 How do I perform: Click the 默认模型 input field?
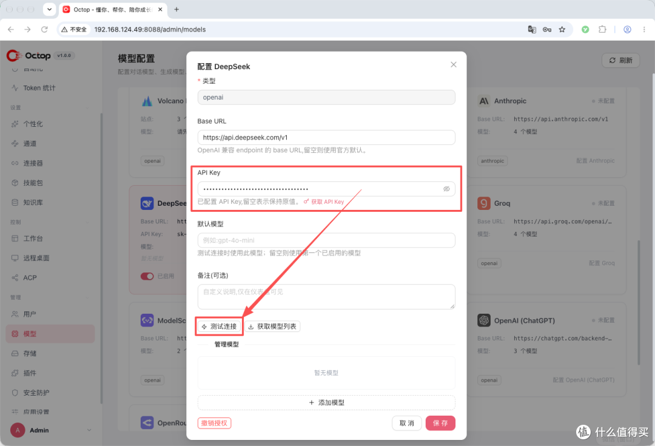click(x=326, y=240)
